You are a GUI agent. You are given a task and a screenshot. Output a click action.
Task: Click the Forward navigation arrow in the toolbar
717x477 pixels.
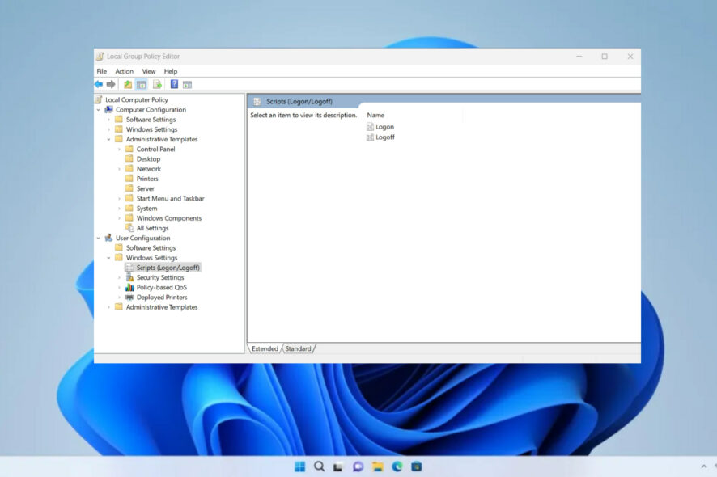[x=111, y=84]
